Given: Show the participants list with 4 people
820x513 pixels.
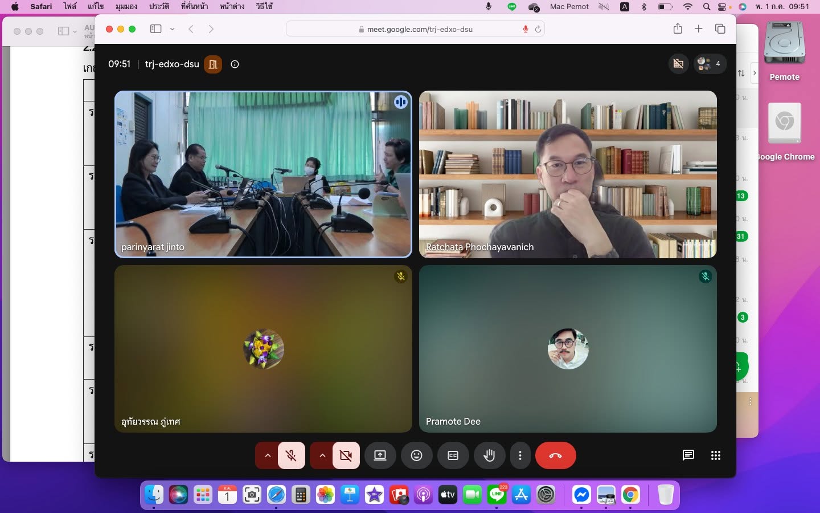Looking at the screenshot, I should [x=710, y=64].
